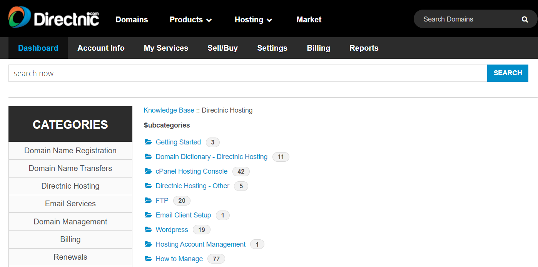
Task: Open the Getting Started subcategory
Action: pyautogui.click(x=178, y=142)
